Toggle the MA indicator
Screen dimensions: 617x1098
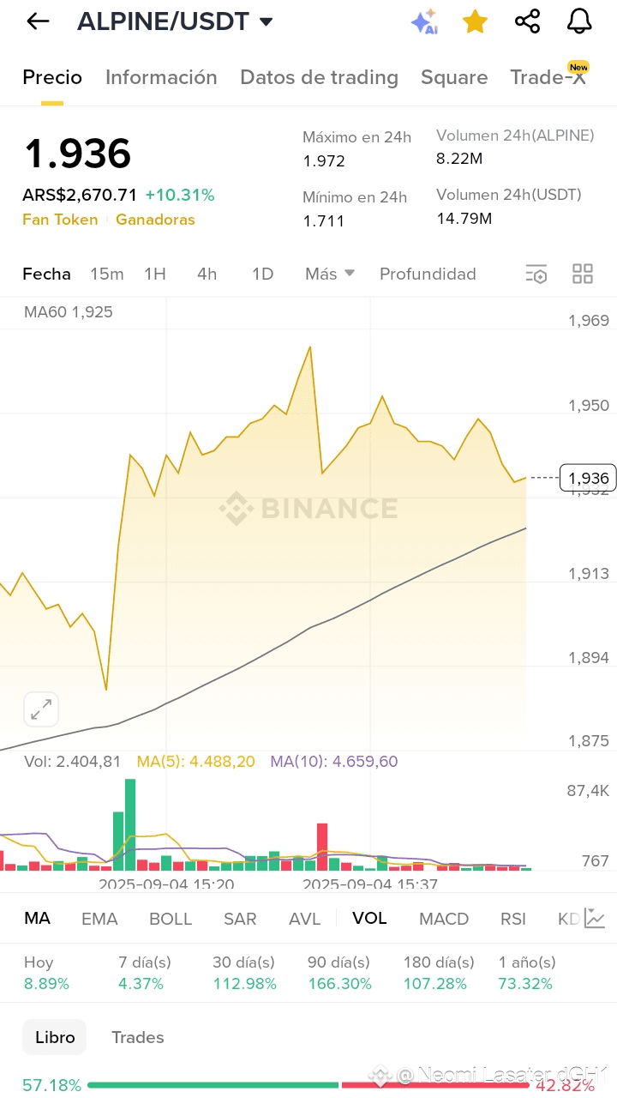(37, 918)
